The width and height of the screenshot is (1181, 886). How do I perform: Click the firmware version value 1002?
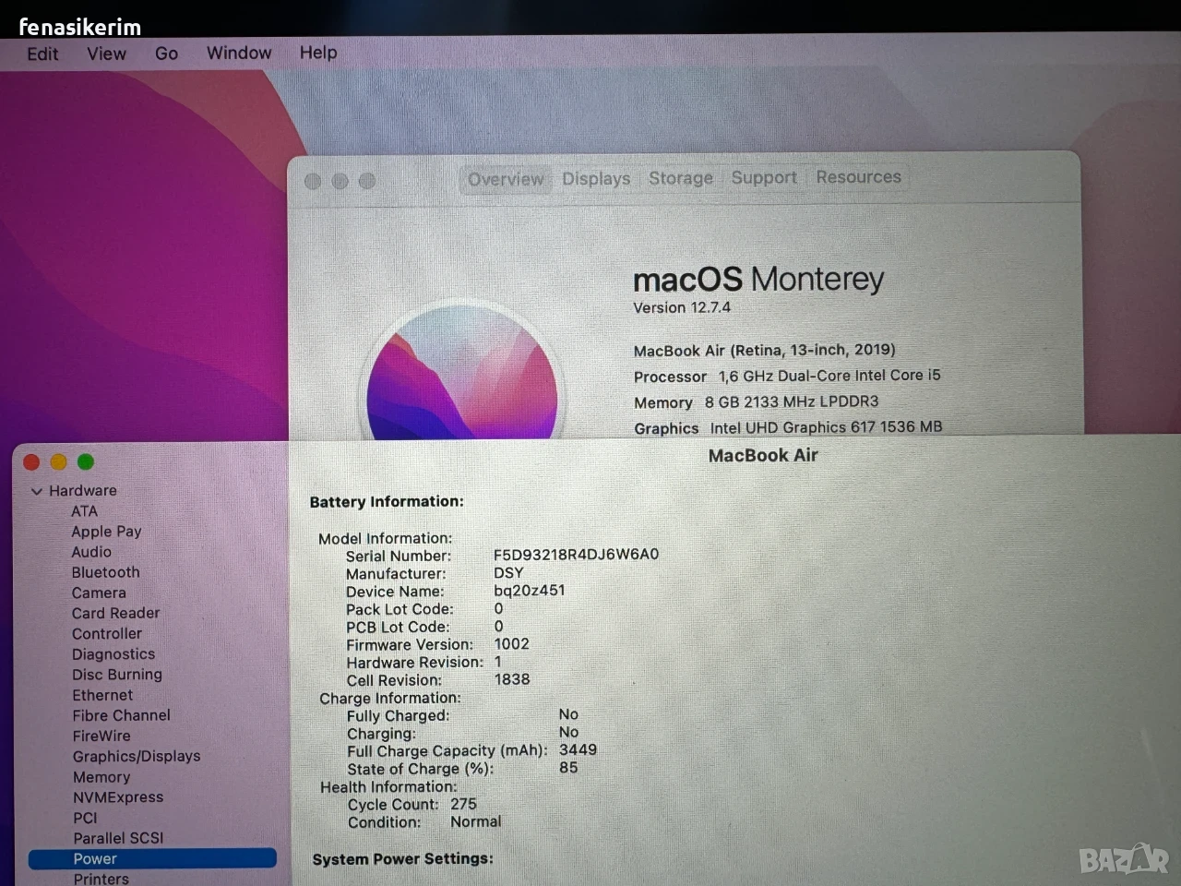tap(511, 644)
